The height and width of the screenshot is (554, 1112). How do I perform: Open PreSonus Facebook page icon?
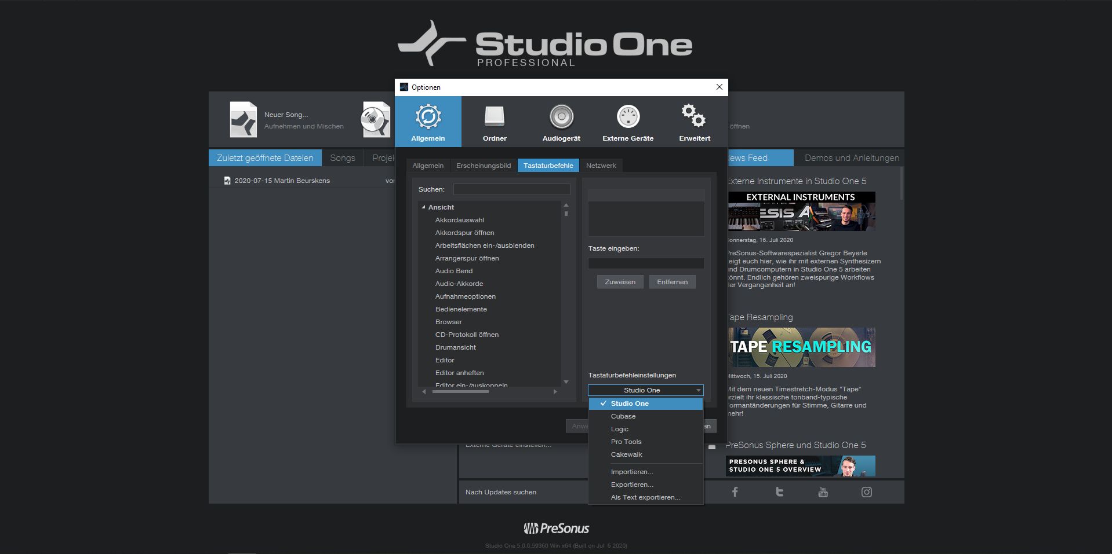735,492
